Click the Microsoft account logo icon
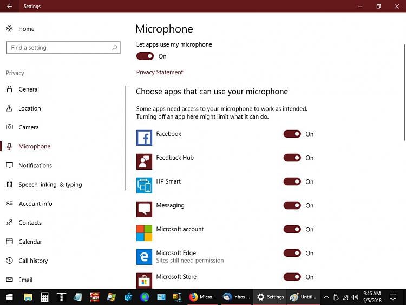 tap(144, 233)
